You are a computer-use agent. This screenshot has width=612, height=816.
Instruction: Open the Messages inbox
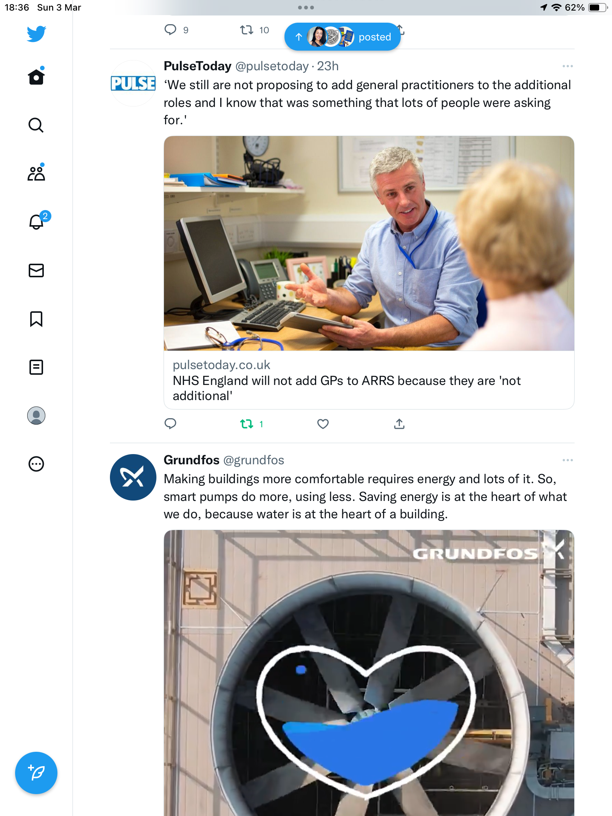click(x=36, y=270)
